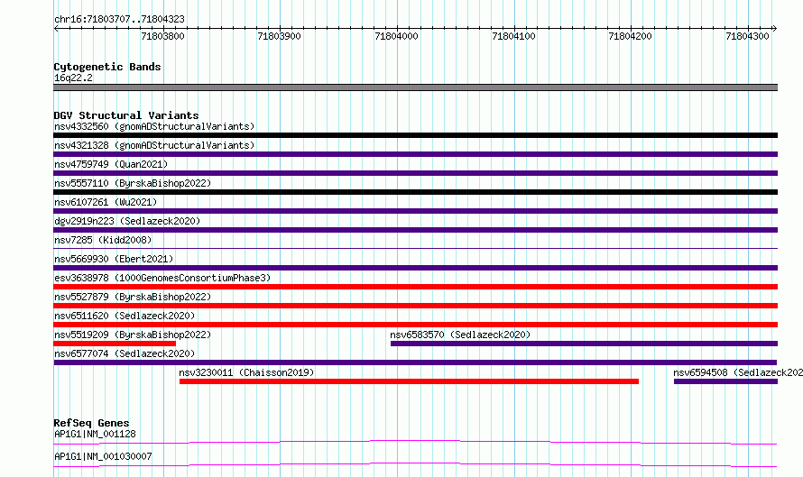Select the 16q22.2 band label
Viewport: 803px width, 477px height.
pyautogui.click(x=73, y=78)
